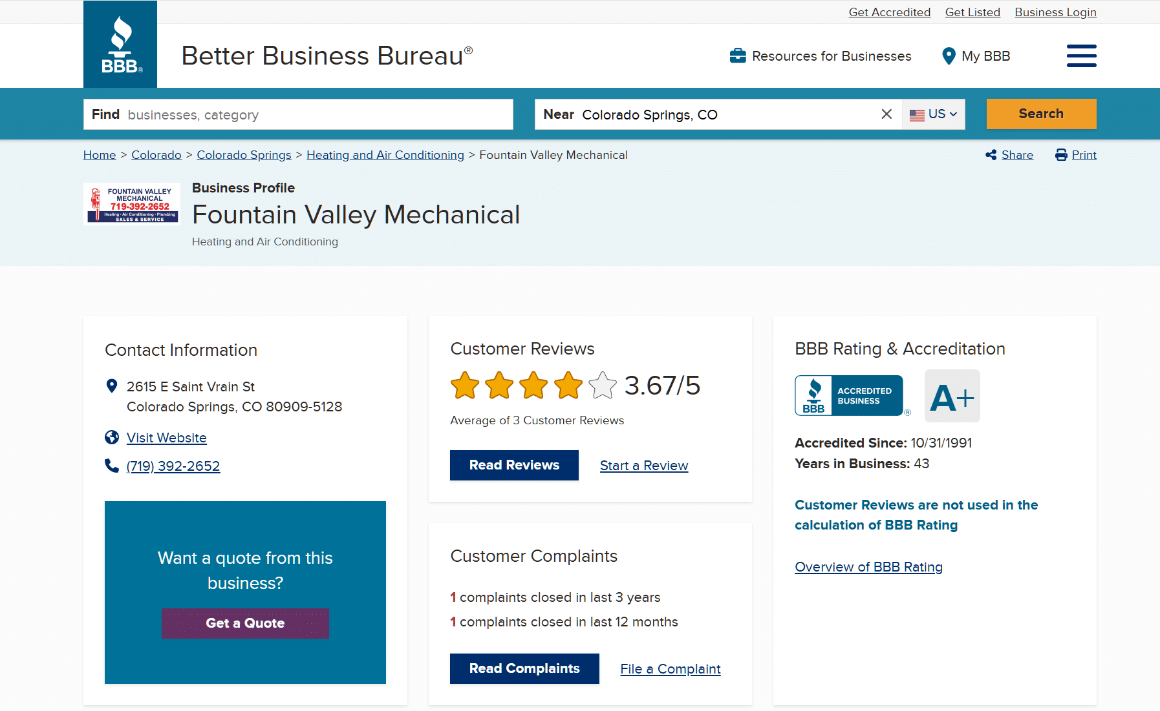1160x711 pixels.
Task: Click the BBB torch logo
Action: (120, 45)
